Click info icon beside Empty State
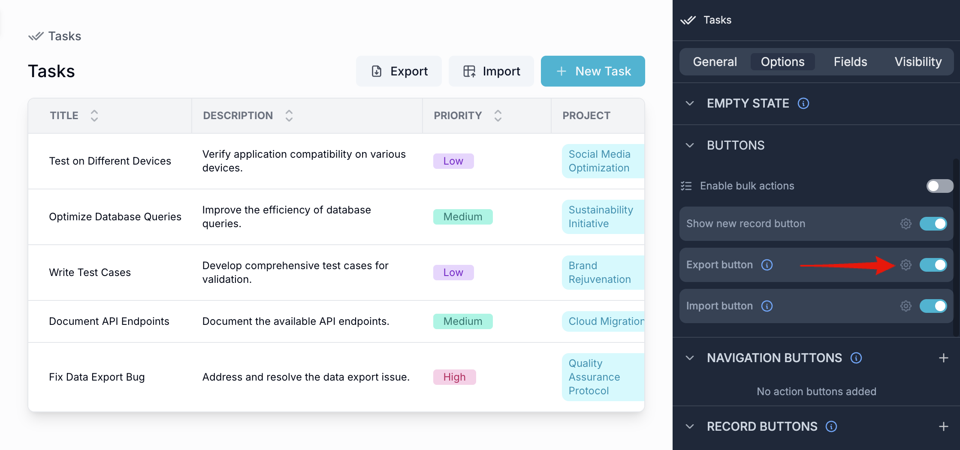This screenshot has height=450, width=960. pos(803,103)
